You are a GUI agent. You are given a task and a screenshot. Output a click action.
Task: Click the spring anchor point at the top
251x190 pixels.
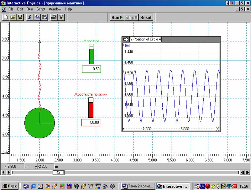click(39, 42)
